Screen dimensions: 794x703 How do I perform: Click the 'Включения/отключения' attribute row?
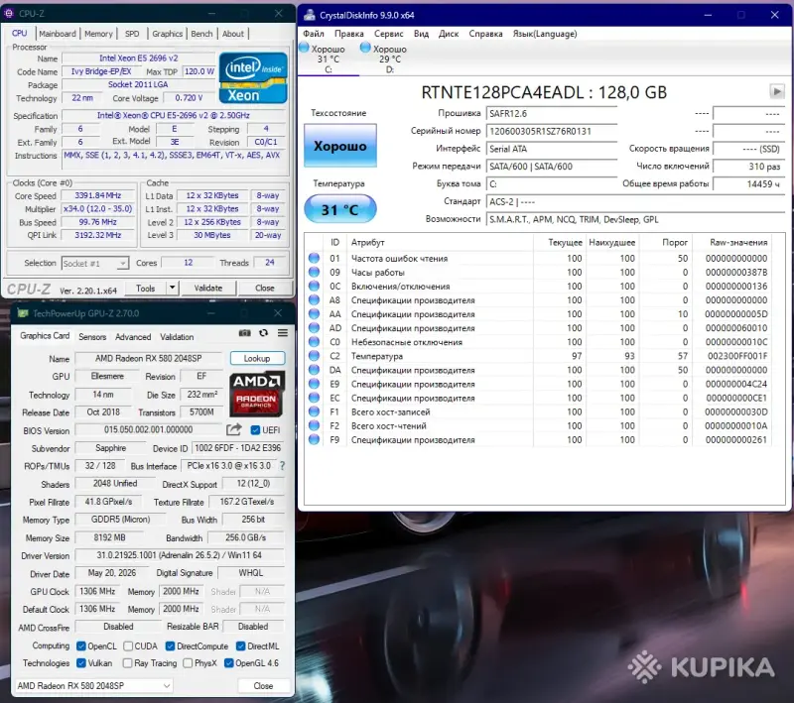tap(539, 286)
